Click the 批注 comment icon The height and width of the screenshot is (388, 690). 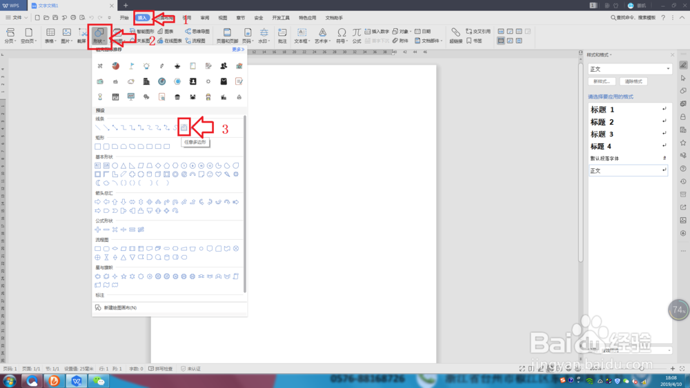pyautogui.click(x=282, y=35)
